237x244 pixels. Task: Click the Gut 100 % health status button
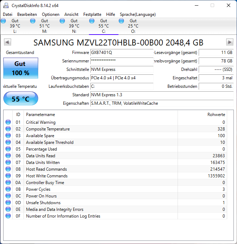(21, 68)
